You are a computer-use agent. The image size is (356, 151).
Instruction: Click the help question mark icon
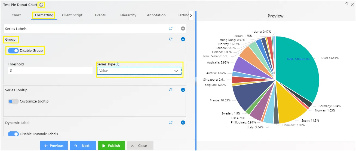point(347,4)
